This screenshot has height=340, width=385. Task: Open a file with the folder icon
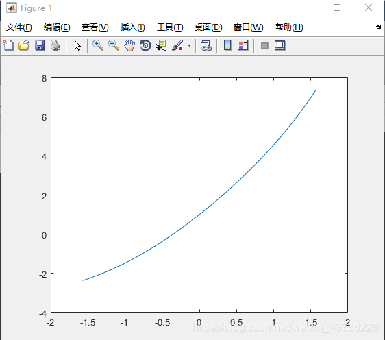pos(24,45)
